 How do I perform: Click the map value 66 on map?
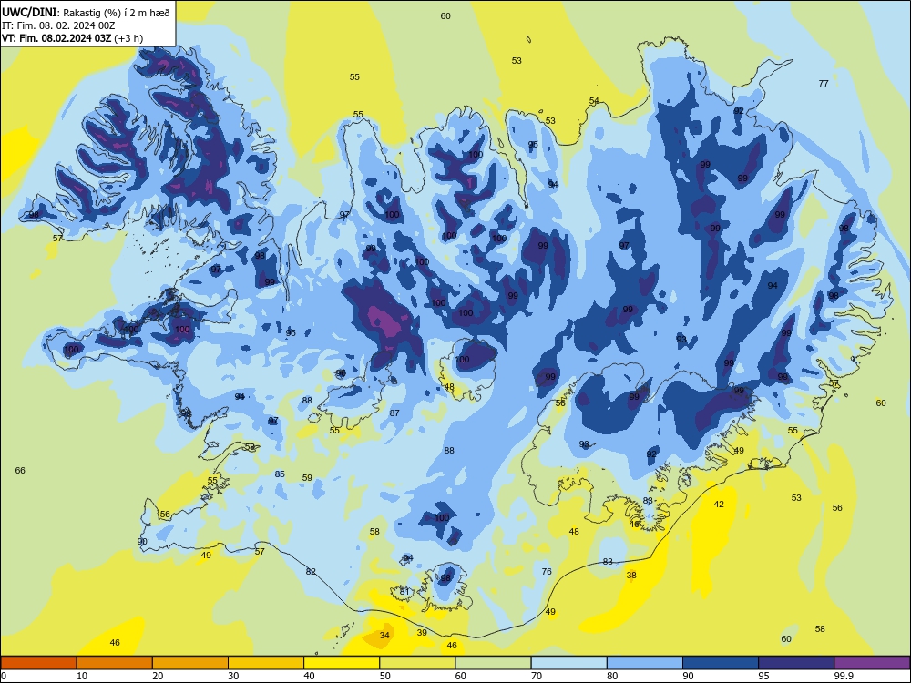coord(20,471)
